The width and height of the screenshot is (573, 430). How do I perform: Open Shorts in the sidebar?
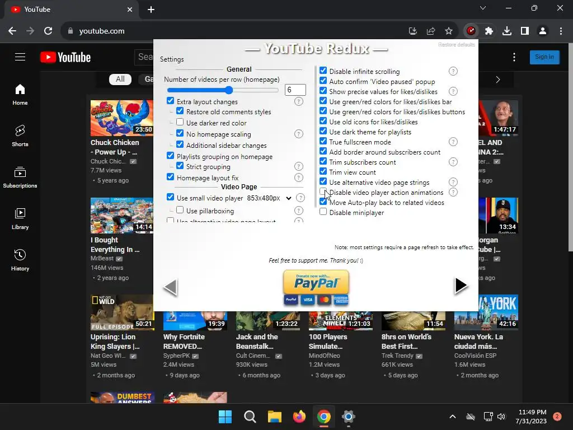pyautogui.click(x=20, y=135)
